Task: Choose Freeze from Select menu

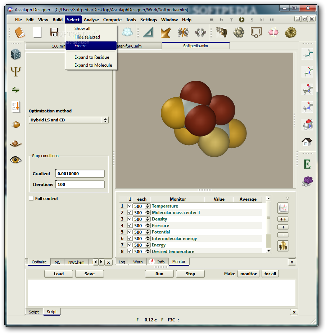Action: point(91,46)
